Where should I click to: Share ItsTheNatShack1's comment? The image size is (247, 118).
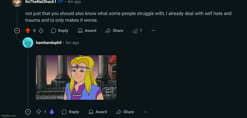[115, 31]
